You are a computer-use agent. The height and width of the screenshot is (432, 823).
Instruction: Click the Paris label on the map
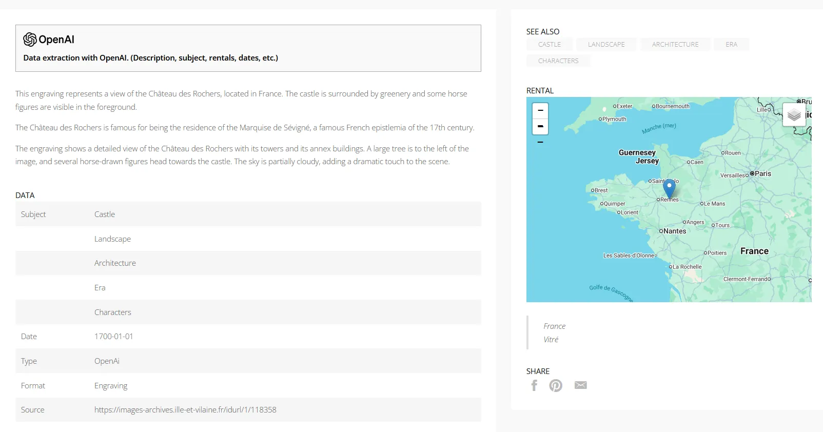tap(762, 174)
